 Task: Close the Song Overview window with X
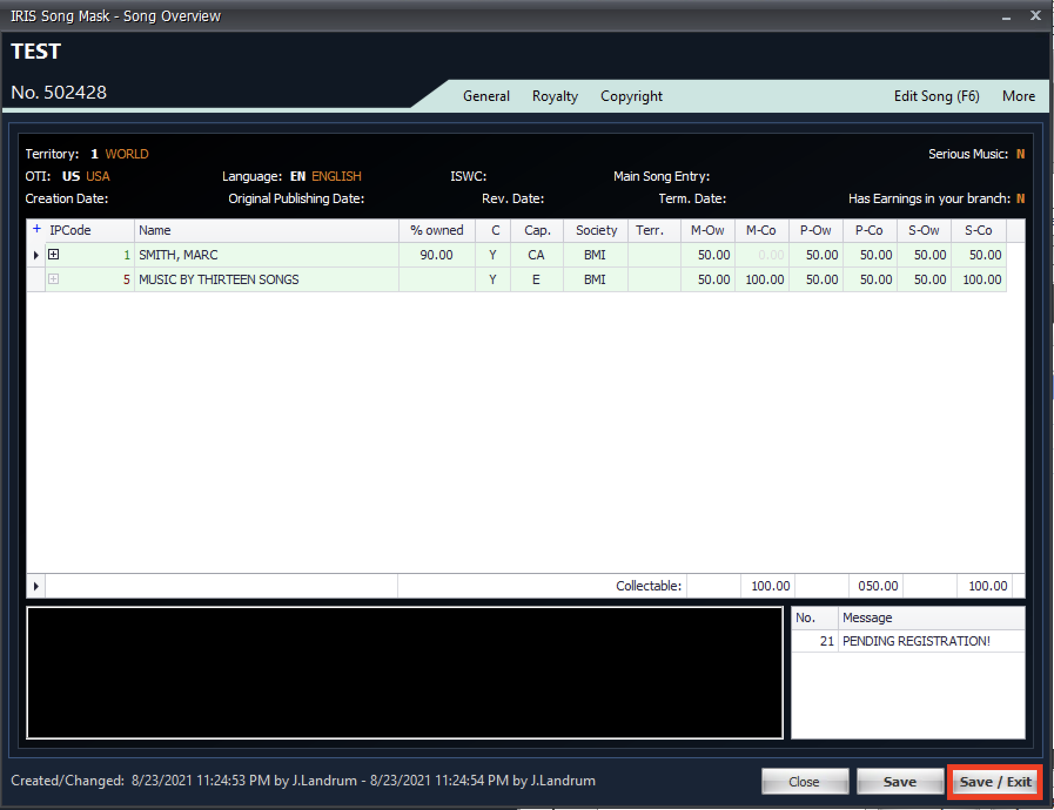[x=1035, y=16]
